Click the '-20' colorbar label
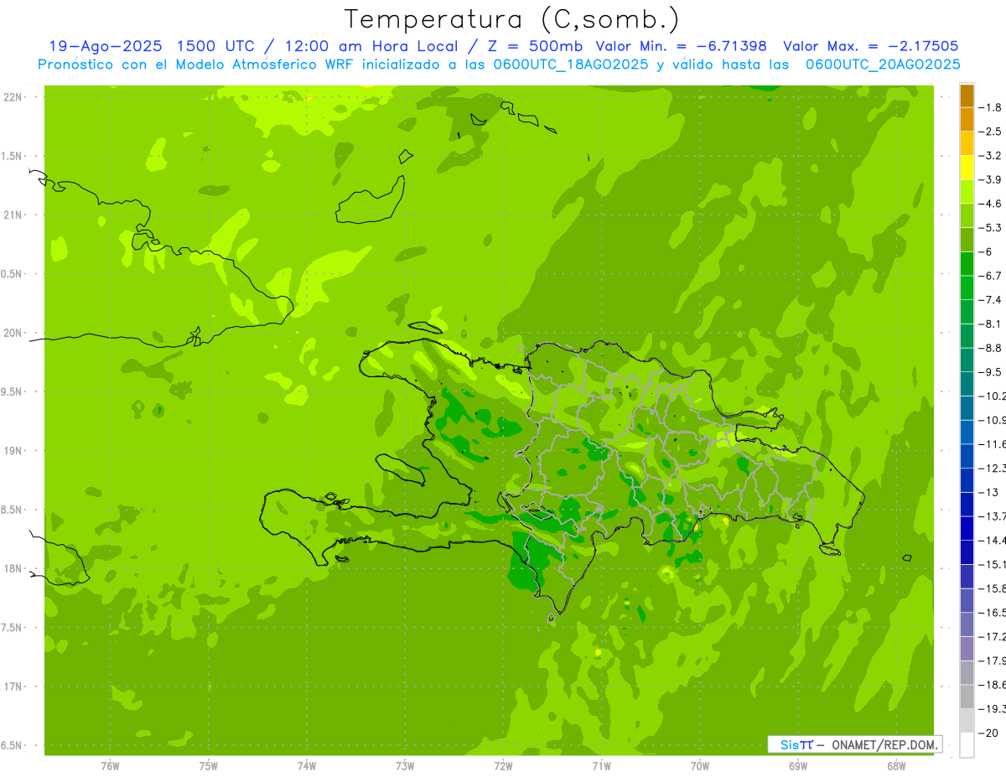 pos(988,733)
